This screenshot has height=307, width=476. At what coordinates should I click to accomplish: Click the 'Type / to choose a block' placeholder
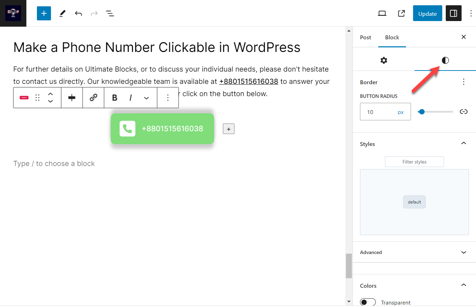pyautogui.click(x=54, y=163)
